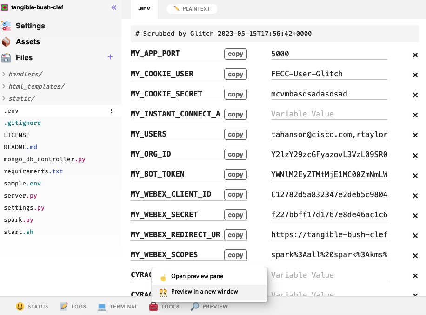Switch to the .env tab
This screenshot has width=426, height=315.
point(144,8)
